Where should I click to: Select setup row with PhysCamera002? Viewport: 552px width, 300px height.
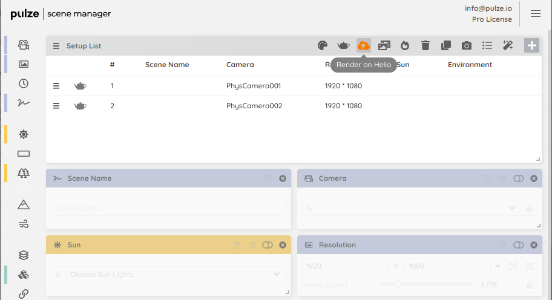click(254, 106)
